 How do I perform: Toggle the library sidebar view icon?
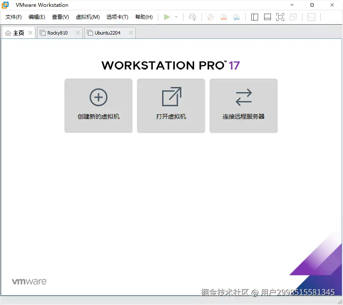point(254,17)
